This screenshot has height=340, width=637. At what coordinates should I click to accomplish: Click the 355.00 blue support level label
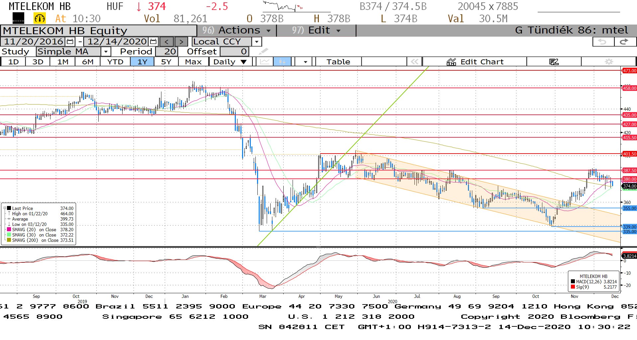pos(629,208)
